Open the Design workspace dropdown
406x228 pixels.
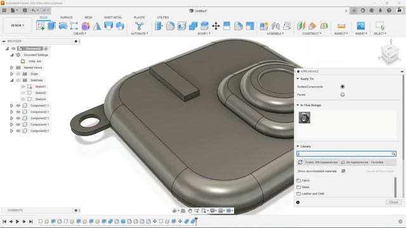click(17, 25)
